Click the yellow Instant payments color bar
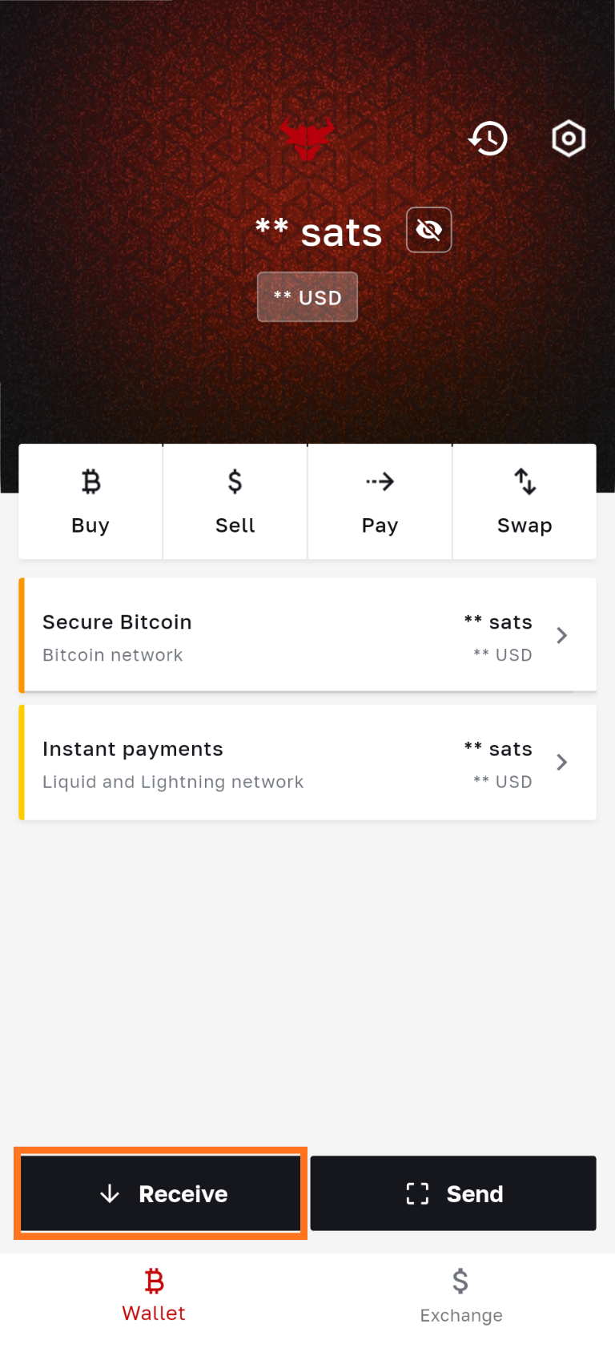Image resolution: width=615 pixels, height=1372 pixels. coord(22,762)
